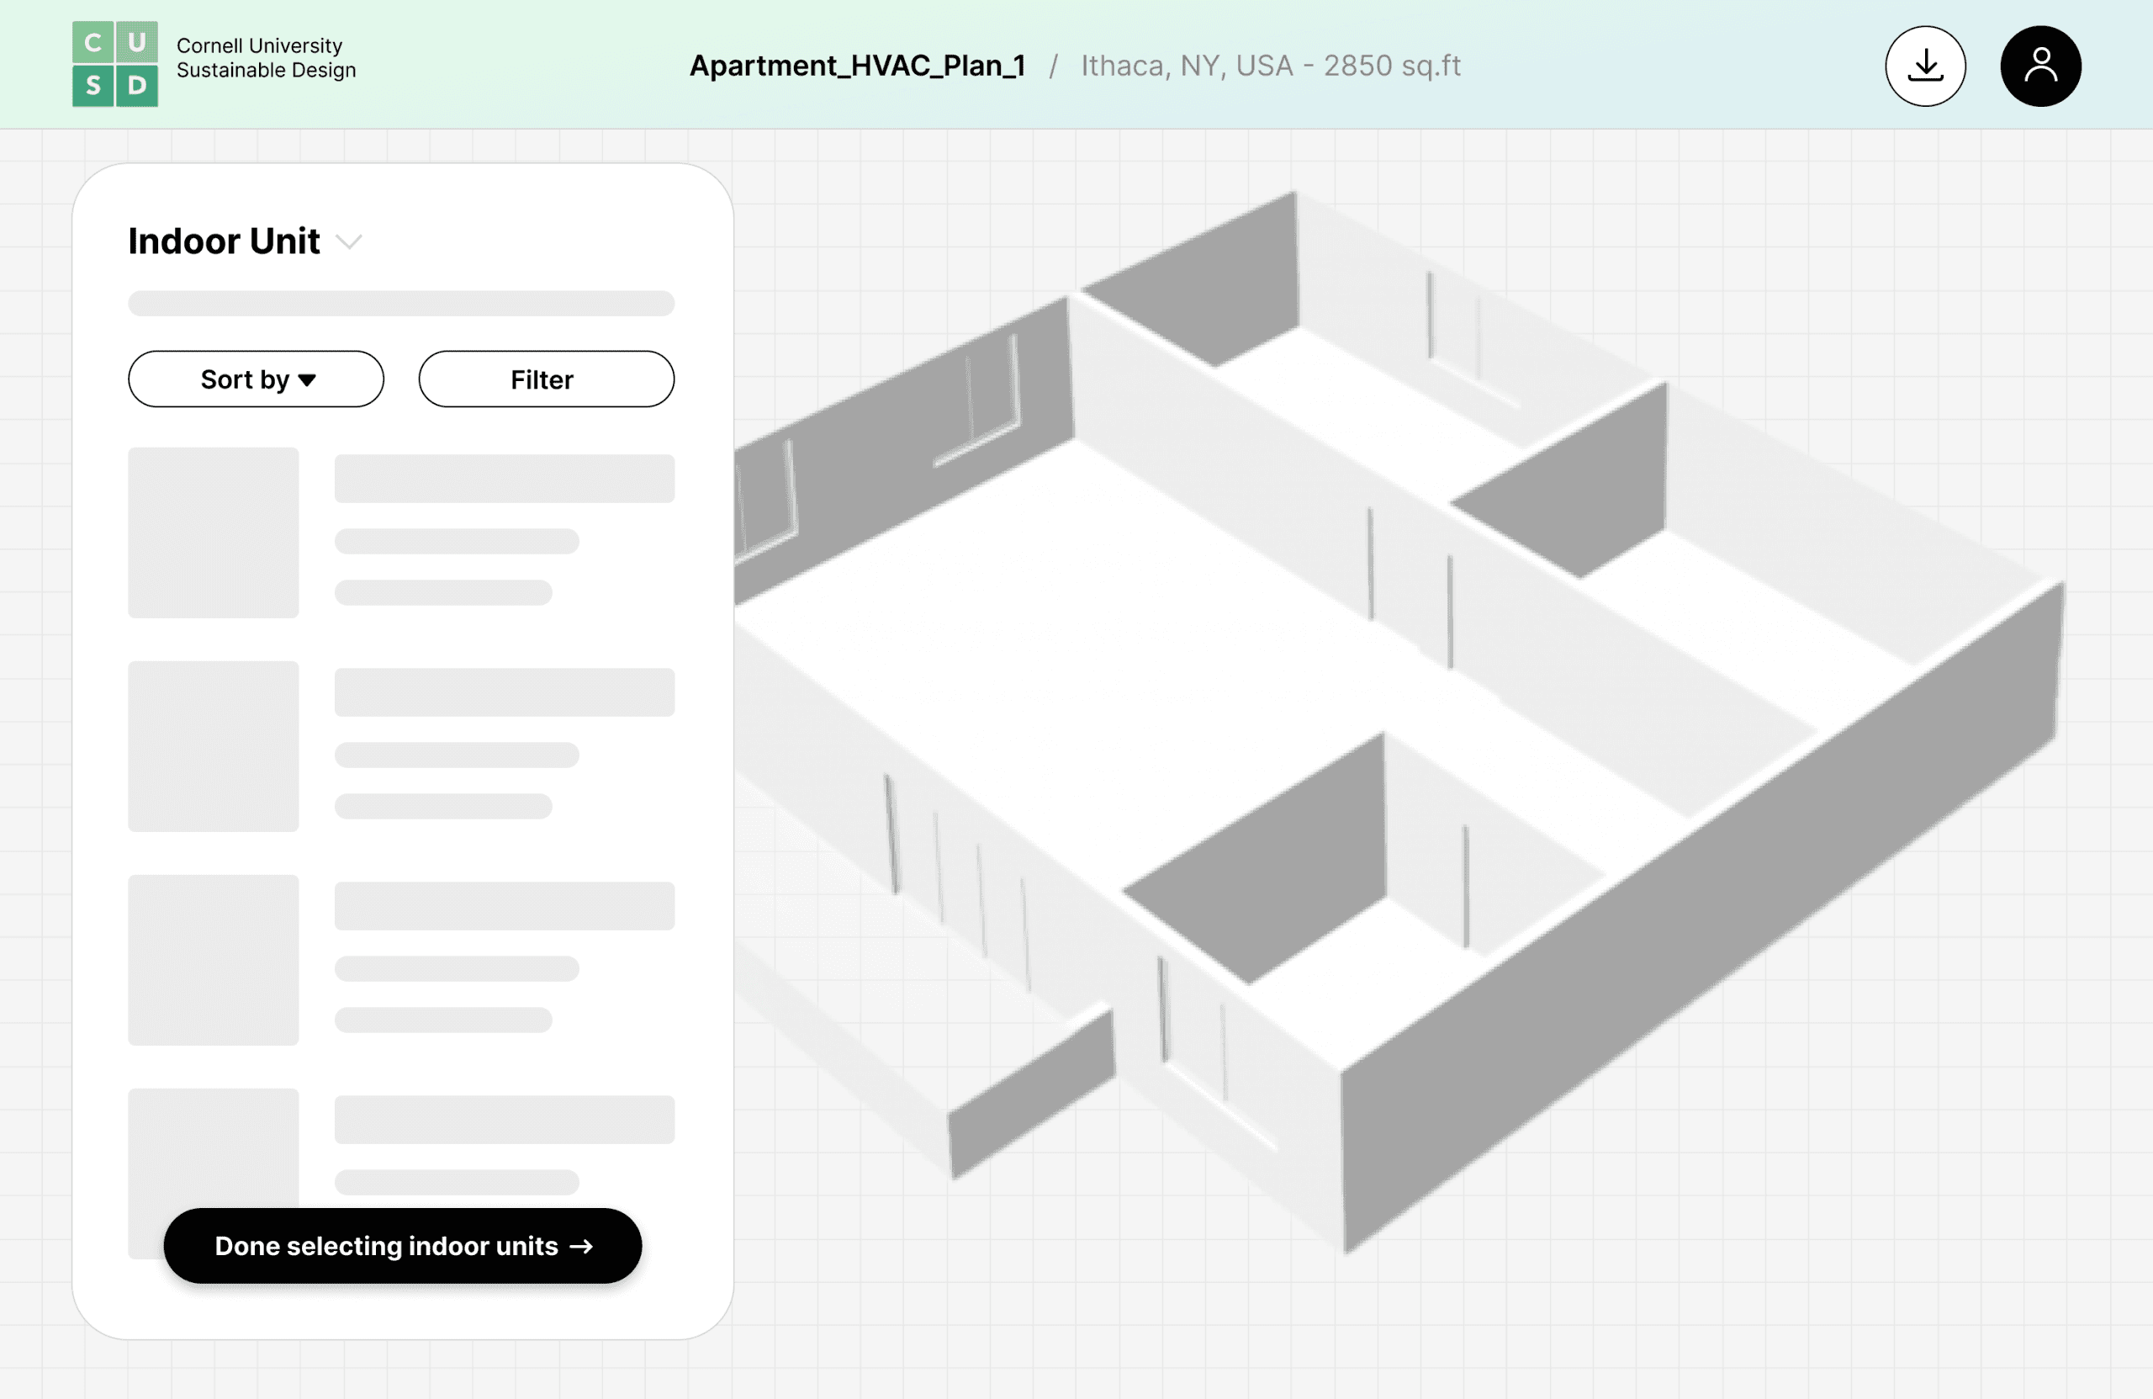
Task: Click the Apartment_HVAC_Plan_1 project title
Action: 857,66
